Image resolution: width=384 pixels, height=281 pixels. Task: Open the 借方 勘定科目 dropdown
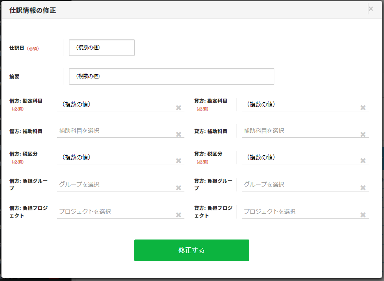115,104
